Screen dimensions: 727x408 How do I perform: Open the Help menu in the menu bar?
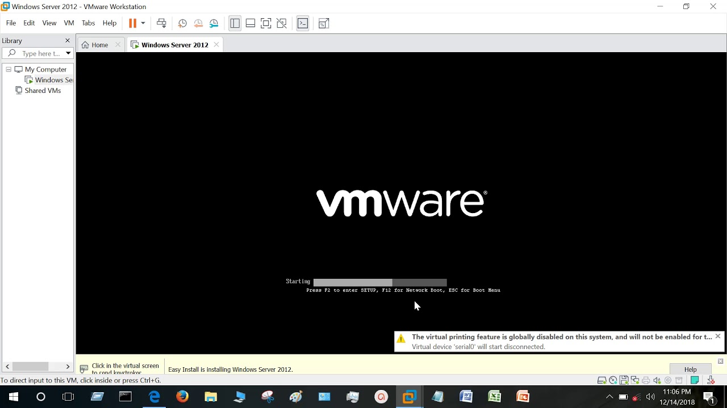coord(110,23)
